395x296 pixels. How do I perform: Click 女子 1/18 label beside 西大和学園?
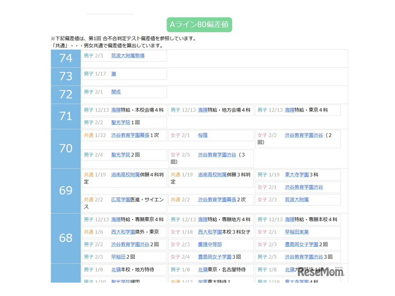pyautogui.click(x=182, y=232)
